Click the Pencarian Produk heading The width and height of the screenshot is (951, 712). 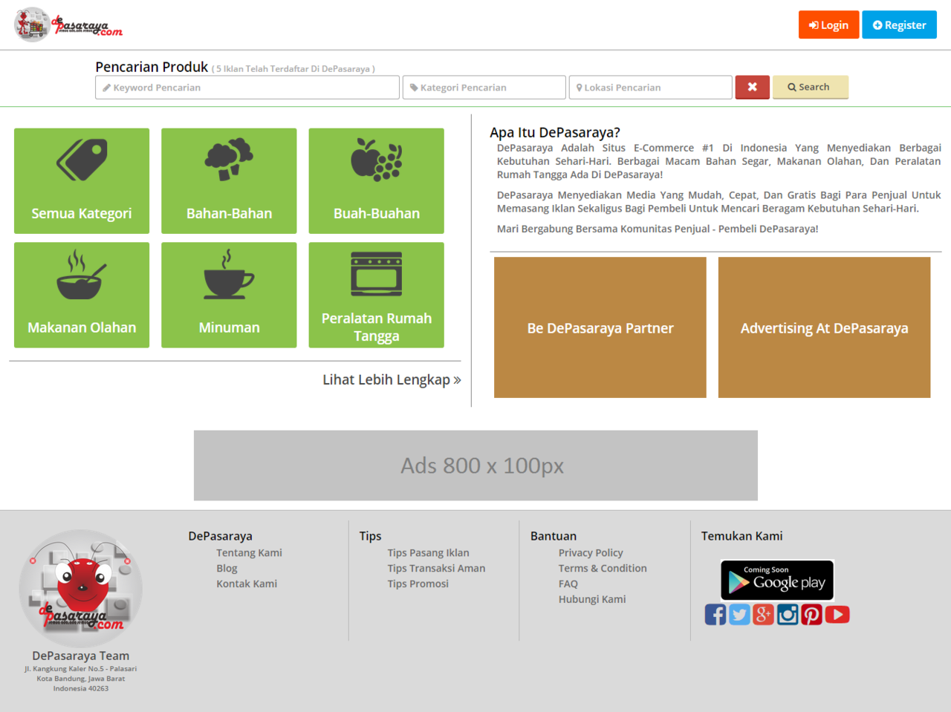[152, 67]
